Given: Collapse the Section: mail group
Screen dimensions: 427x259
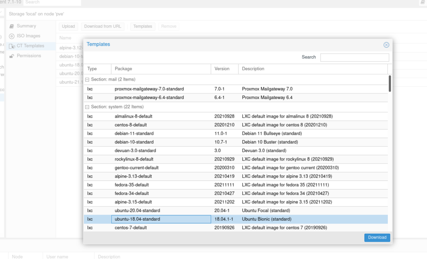Looking at the screenshot, I should click(87, 79).
